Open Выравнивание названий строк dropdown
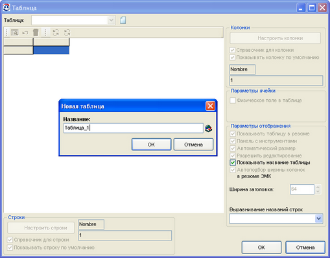The height and width of the screenshot is (258, 330). [x=318, y=218]
